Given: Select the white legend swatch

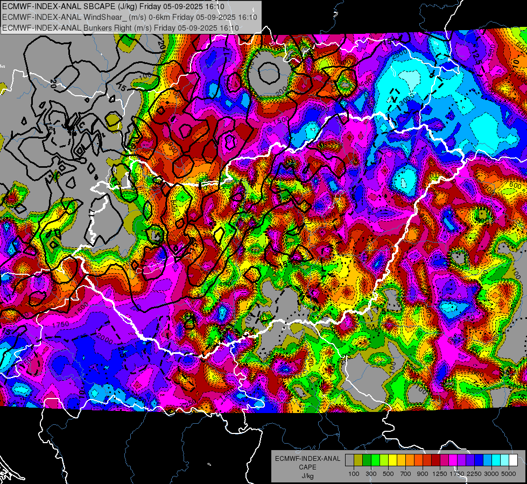Looking at the screenshot, I should [x=513, y=460].
